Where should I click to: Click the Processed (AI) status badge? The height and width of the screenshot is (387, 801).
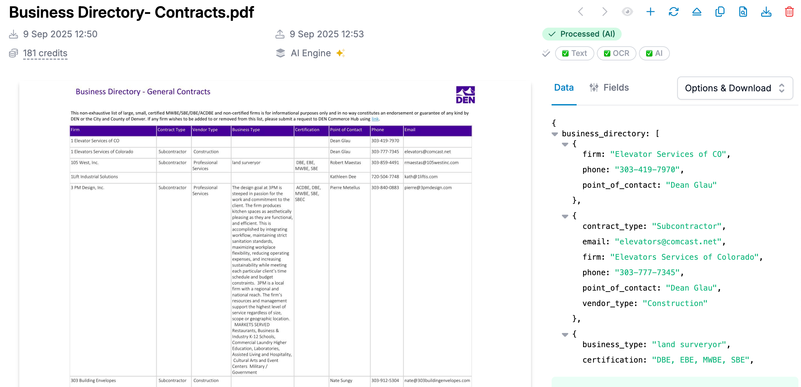pos(581,34)
